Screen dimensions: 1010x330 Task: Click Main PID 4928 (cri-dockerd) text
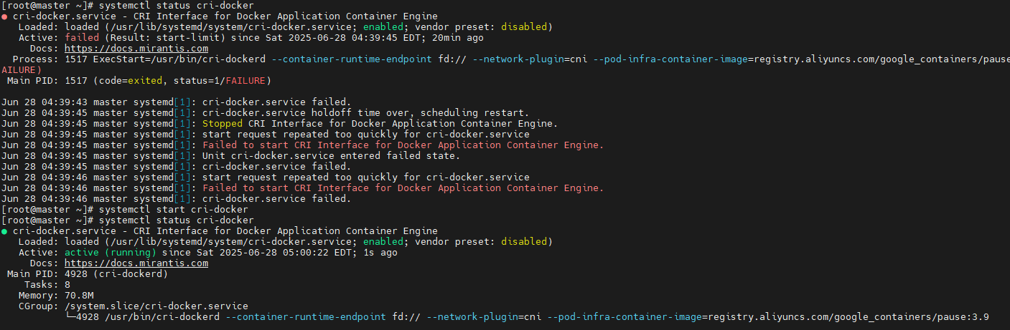point(116,274)
